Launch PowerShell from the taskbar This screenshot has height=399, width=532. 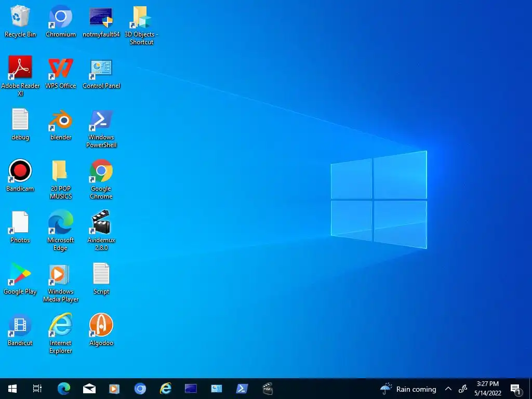(242, 389)
